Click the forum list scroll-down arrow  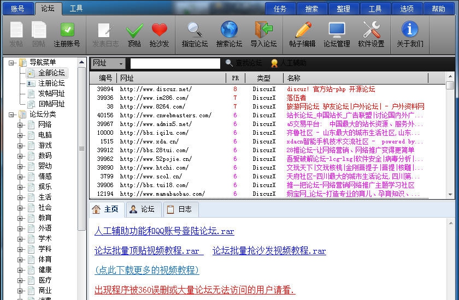click(x=450, y=195)
